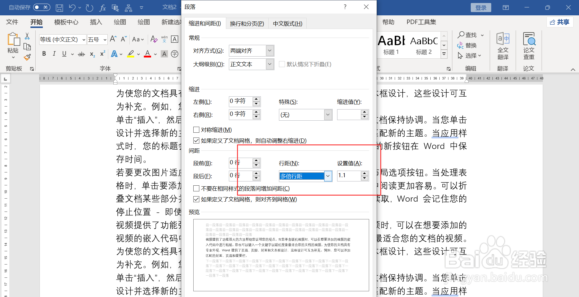Select the Format Painter brush icon
Viewport: 579px width, 297px height.
point(27,57)
